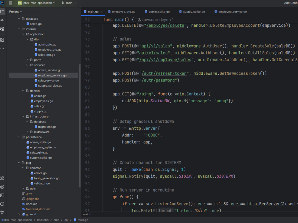Switch to the employee_dto.go tab
This screenshot has width=298, height=223.
(122, 12)
